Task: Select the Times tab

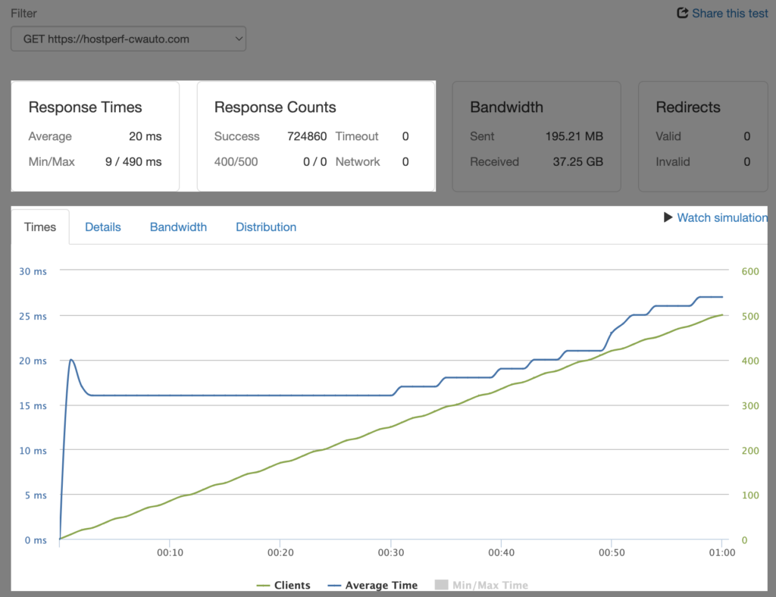Action: point(40,227)
